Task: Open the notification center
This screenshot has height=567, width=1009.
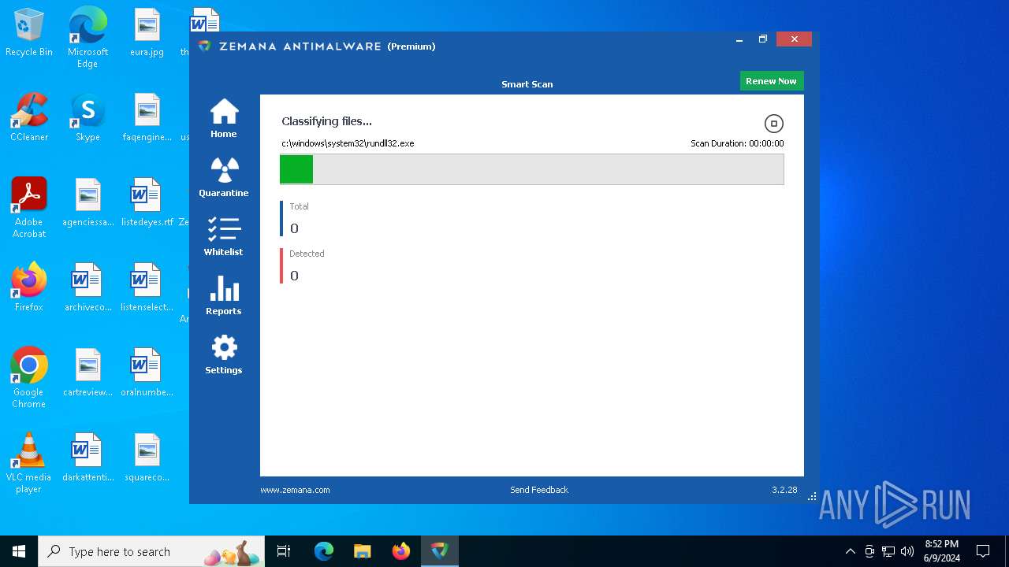Action: click(983, 551)
